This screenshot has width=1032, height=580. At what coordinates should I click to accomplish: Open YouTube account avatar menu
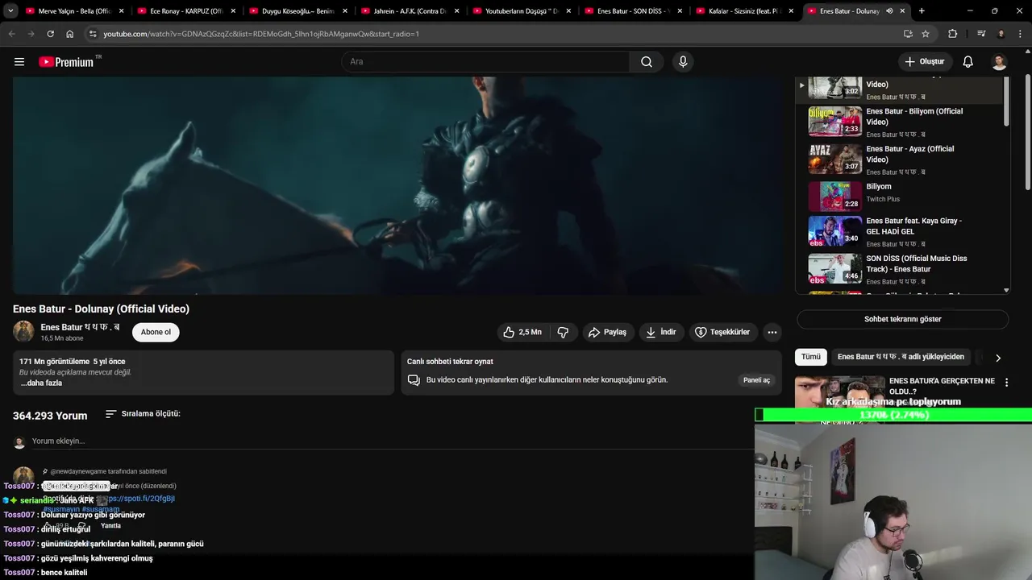(x=999, y=61)
